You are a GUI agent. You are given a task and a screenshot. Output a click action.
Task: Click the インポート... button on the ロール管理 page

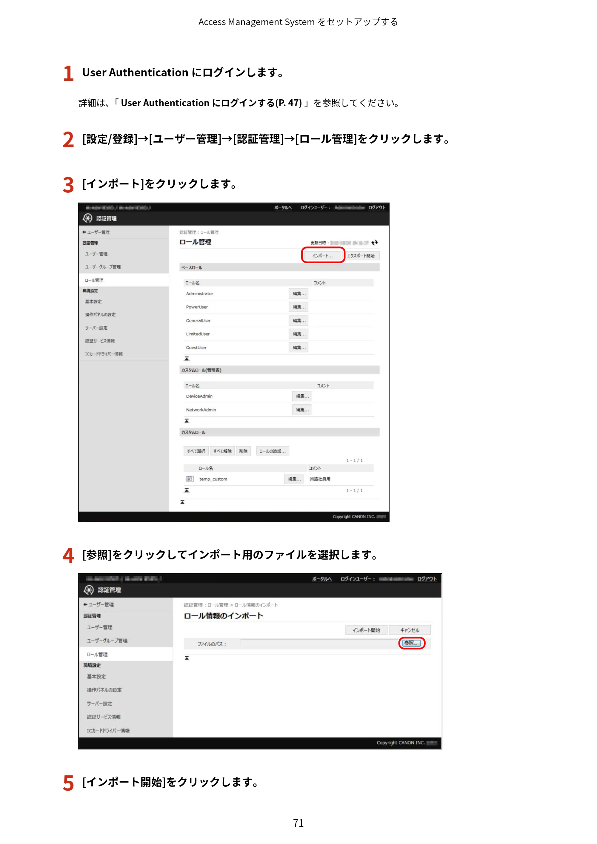click(x=323, y=255)
